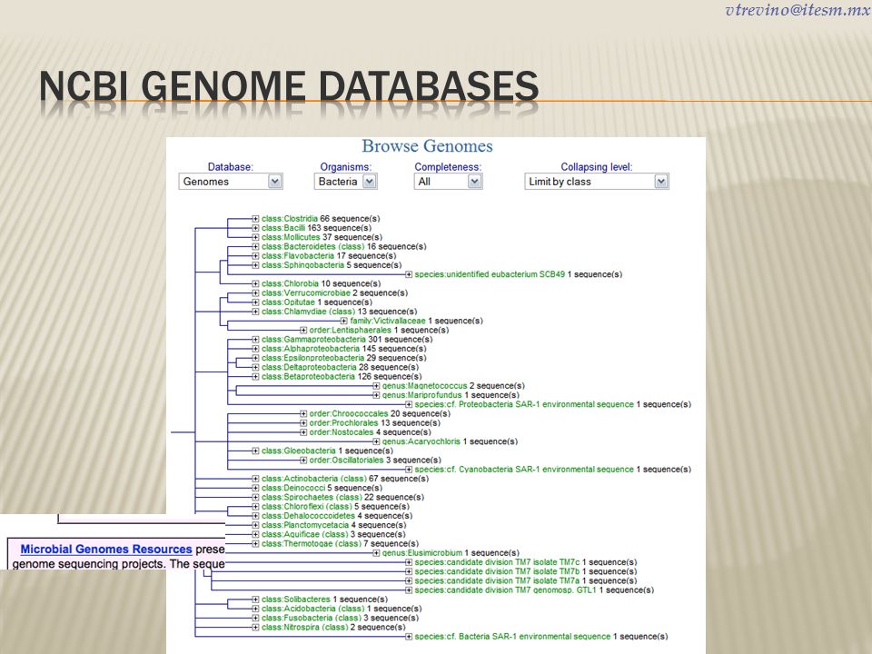Open the class:Verrucomicrobiae link
Viewport: 872px width, 654px height.
(306, 293)
